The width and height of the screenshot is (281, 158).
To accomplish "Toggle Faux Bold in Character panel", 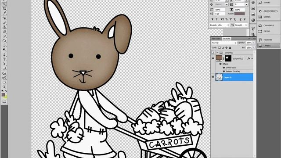I will pos(213,19).
